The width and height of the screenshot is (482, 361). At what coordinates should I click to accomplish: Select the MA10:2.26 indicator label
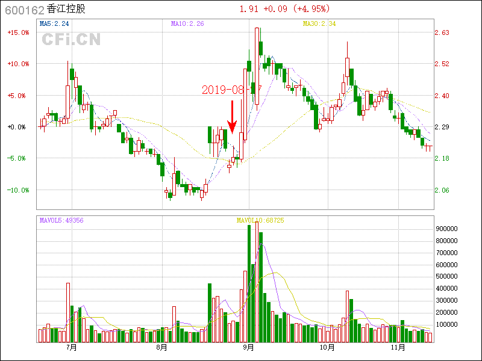(x=187, y=24)
